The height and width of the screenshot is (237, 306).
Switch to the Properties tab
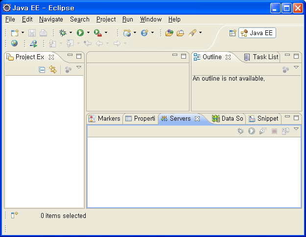pos(140,118)
